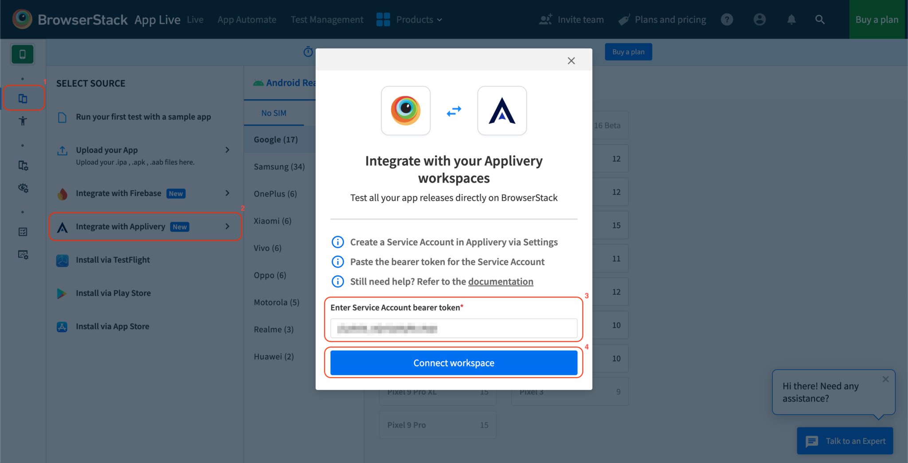
Task: Click the Help question-mark icon
Action: click(727, 19)
